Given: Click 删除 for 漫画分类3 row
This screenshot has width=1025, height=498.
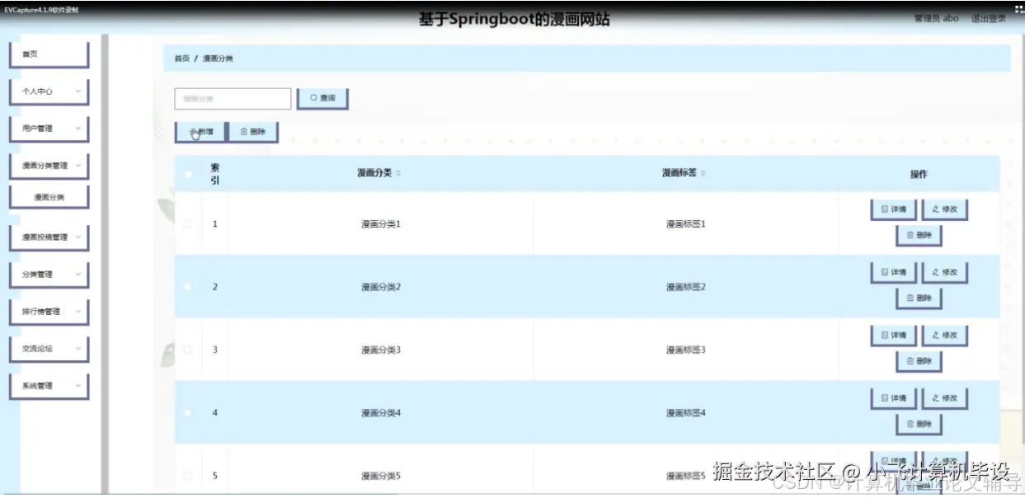Looking at the screenshot, I should 919,361.
